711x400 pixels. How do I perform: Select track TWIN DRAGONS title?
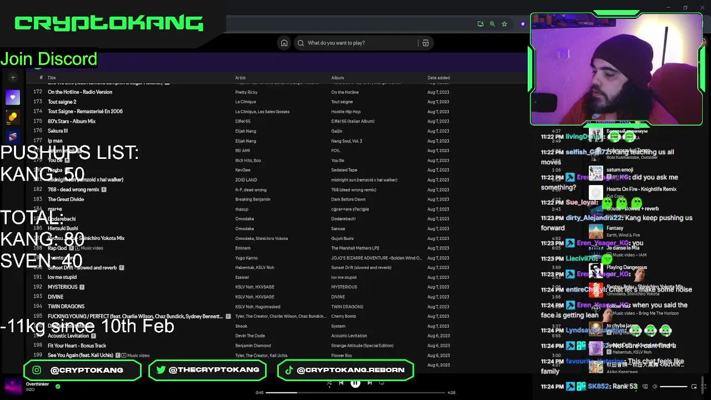66,307
